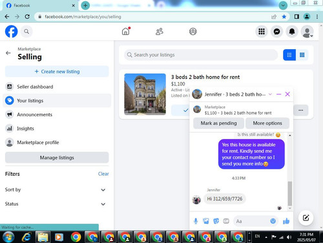This screenshot has height=243, width=323.
Task: Clear the filters
Action: (103, 174)
